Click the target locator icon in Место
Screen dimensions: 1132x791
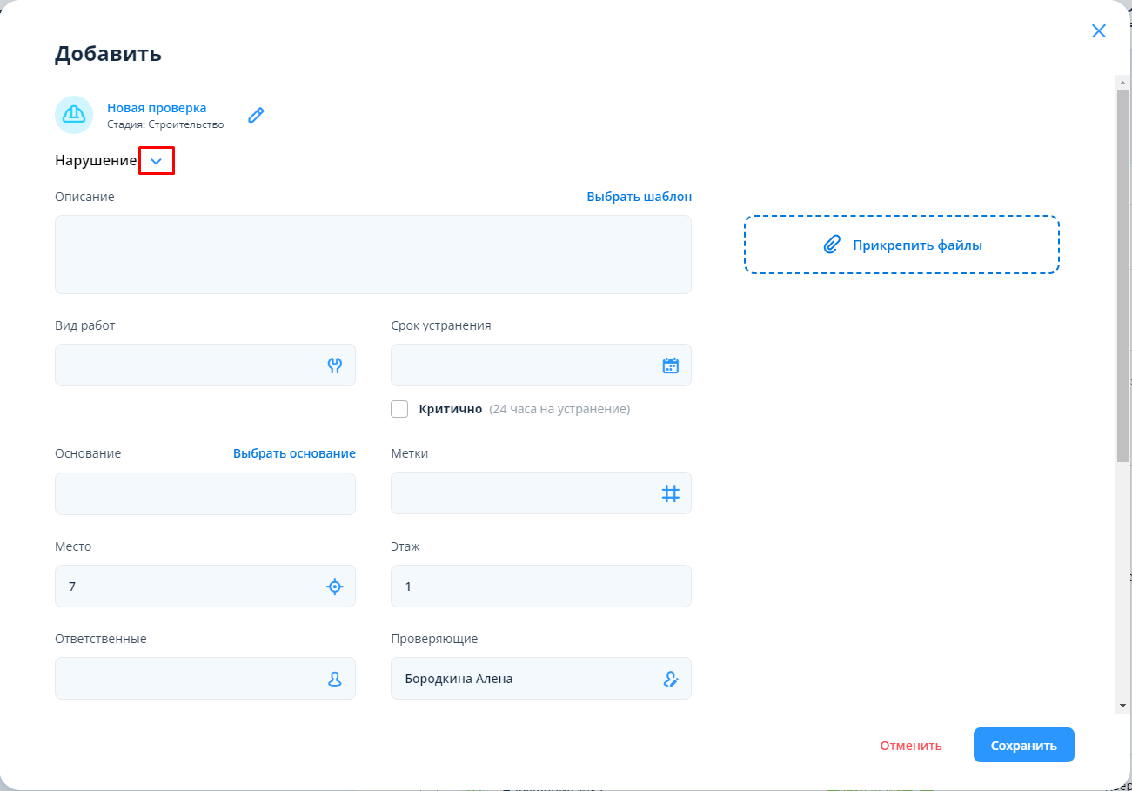click(x=335, y=587)
